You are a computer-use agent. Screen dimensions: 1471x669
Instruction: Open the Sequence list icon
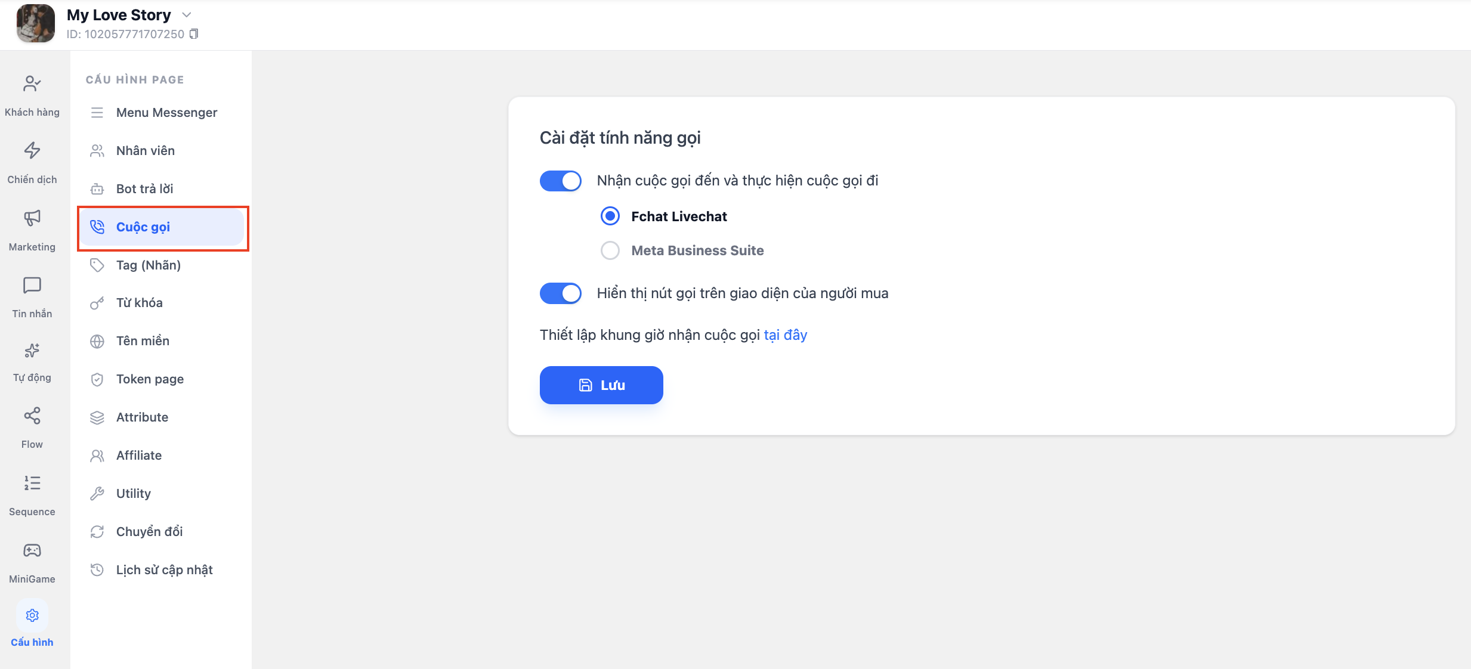coord(32,483)
